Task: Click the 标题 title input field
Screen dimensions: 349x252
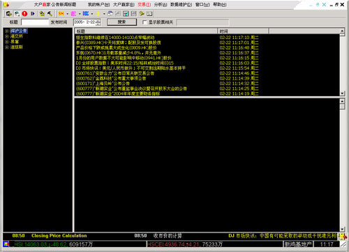Action: 35,22
